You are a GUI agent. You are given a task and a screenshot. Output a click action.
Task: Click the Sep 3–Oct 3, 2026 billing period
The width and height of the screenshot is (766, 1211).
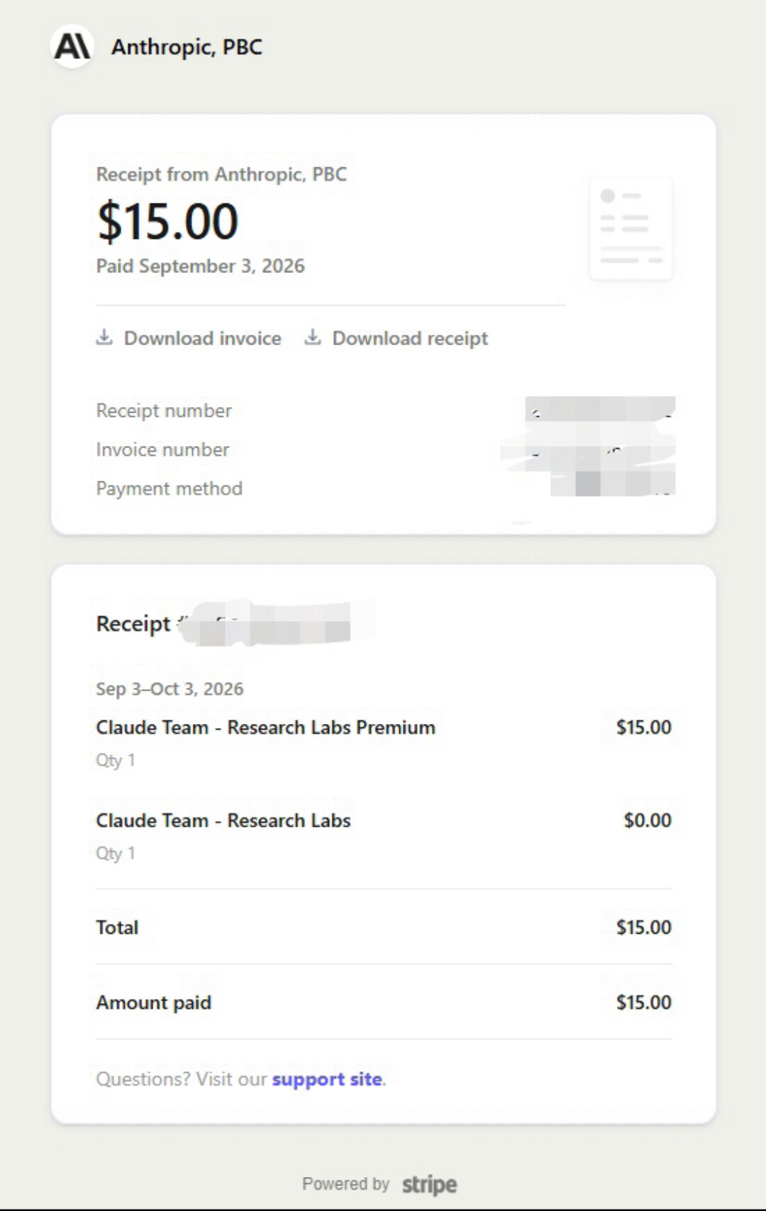(x=170, y=689)
